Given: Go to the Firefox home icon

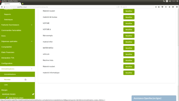Looking at the screenshot, I should point(169,7).
